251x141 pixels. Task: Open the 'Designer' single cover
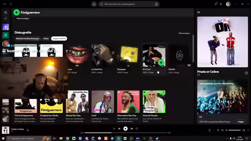tap(128, 56)
